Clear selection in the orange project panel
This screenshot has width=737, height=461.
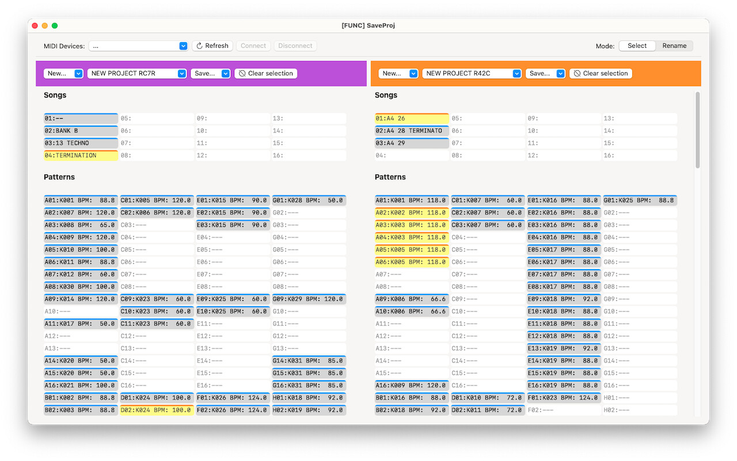tap(601, 74)
